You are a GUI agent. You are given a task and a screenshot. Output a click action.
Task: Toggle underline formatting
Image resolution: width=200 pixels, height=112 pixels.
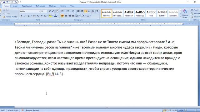pyautogui.click(x=29, y=16)
